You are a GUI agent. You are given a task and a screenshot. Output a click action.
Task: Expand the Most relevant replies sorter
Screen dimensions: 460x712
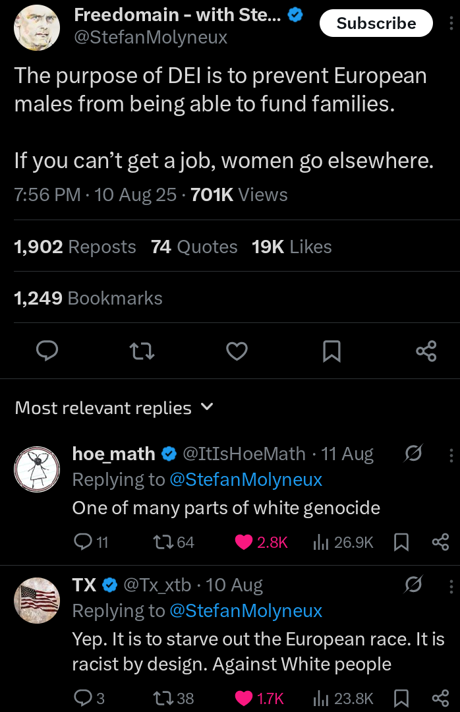114,407
